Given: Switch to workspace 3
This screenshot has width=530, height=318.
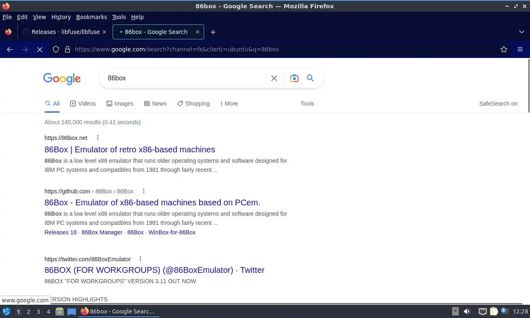Looking at the screenshot, I should tap(38, 311).
